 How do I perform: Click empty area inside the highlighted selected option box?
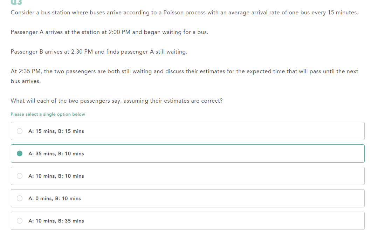coord(225,153)
